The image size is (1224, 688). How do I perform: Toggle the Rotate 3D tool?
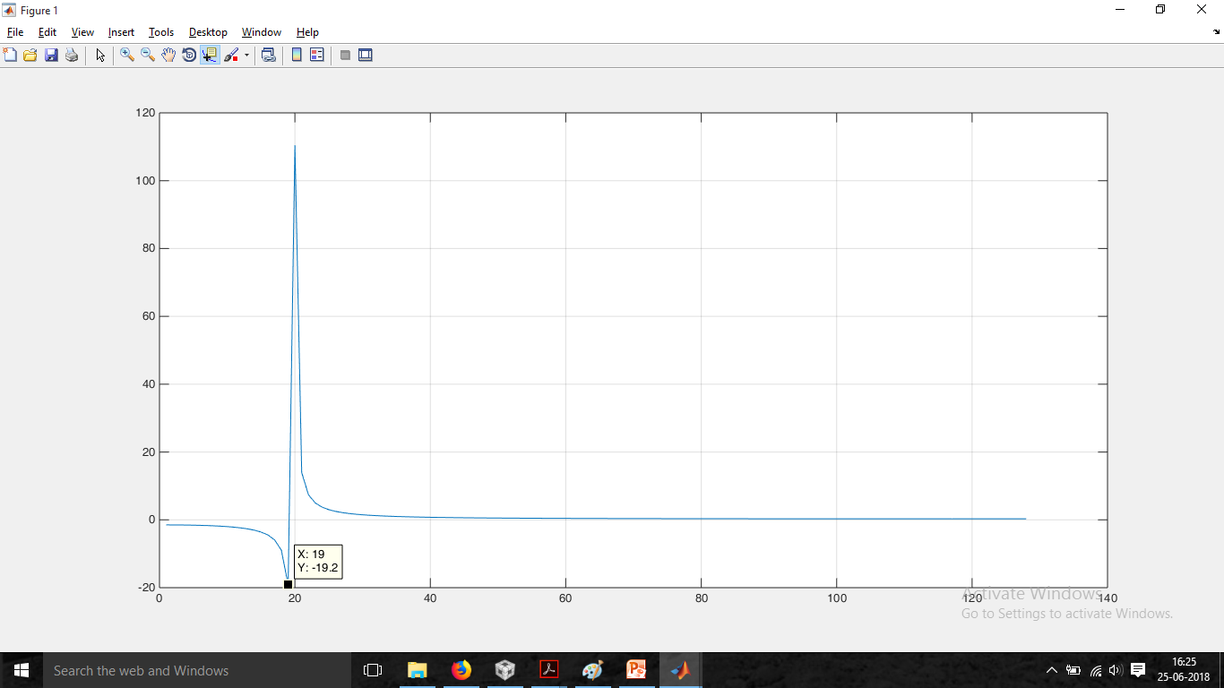point(189,56)
